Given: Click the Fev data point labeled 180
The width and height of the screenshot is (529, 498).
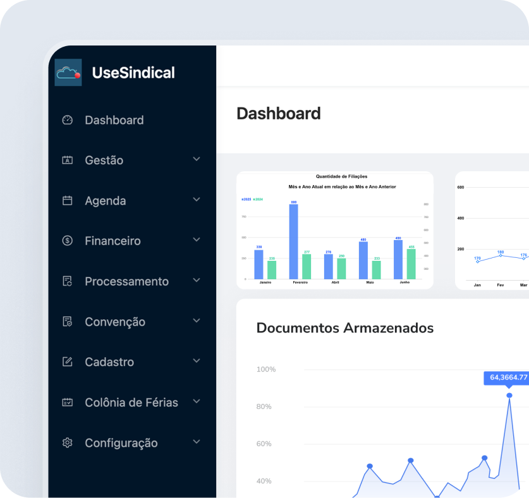Looking at the screenshot, I should (501, 255).
